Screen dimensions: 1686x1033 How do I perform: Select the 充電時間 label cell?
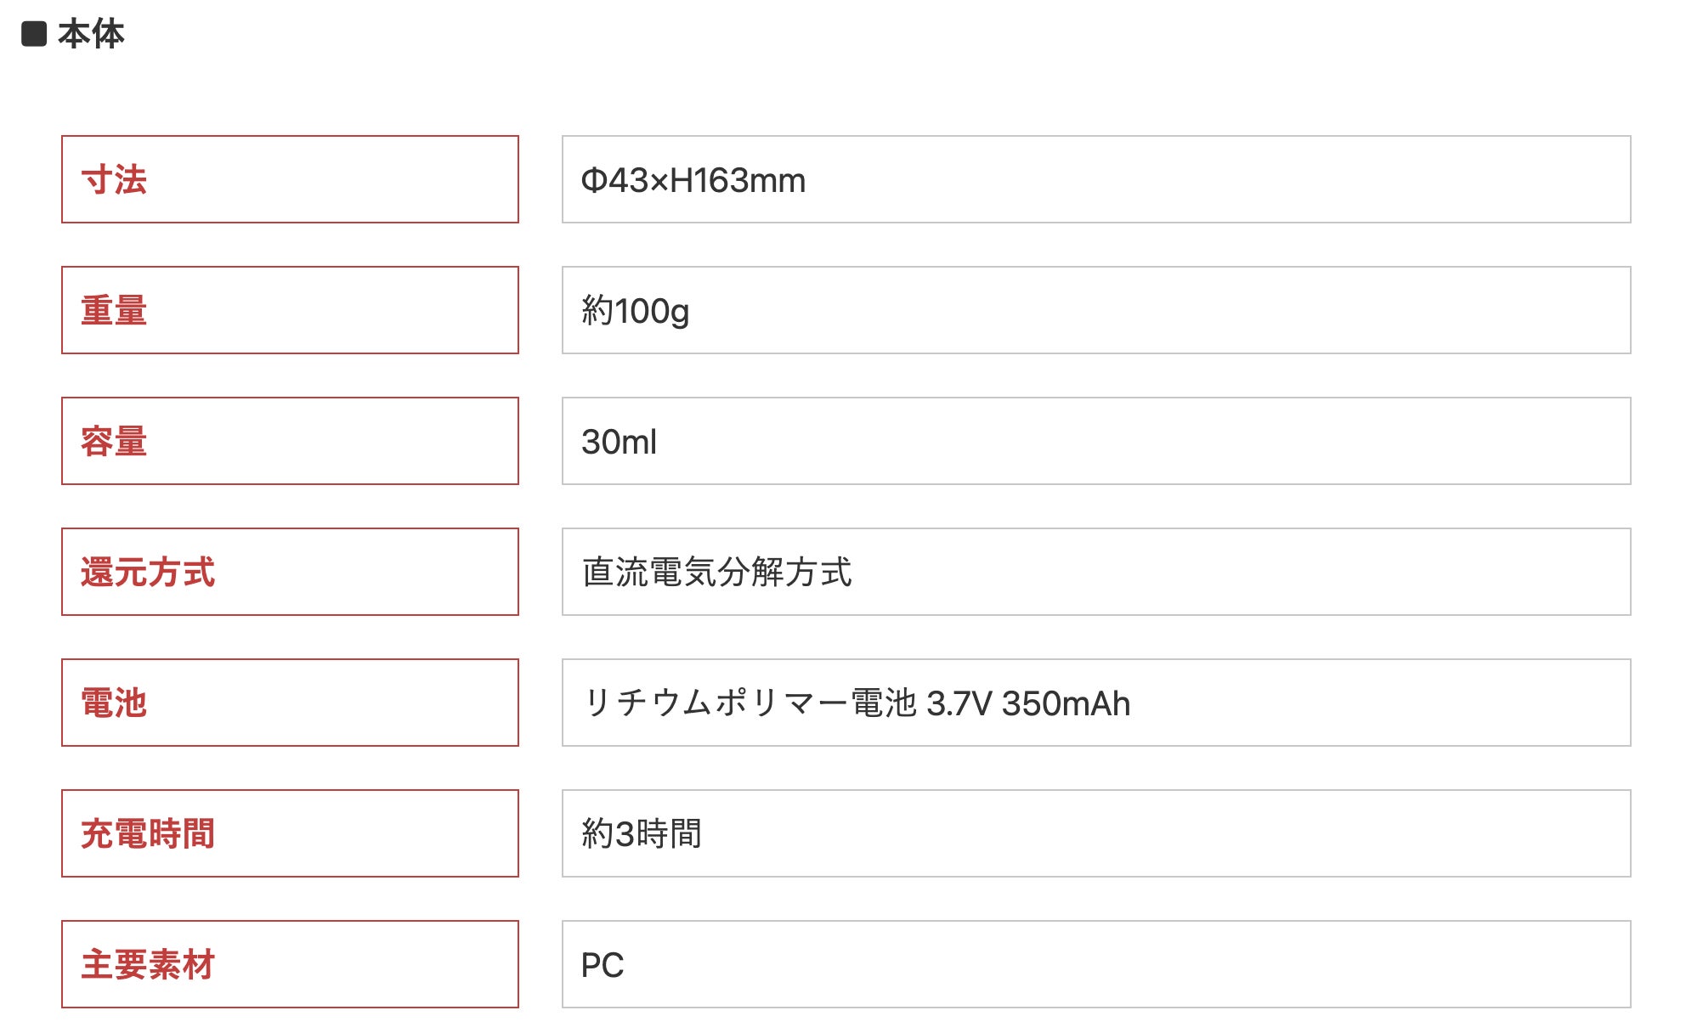[x=289, y=833]
